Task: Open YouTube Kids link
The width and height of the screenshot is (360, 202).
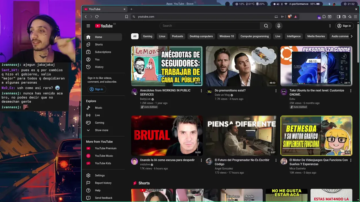Action: 103,163
